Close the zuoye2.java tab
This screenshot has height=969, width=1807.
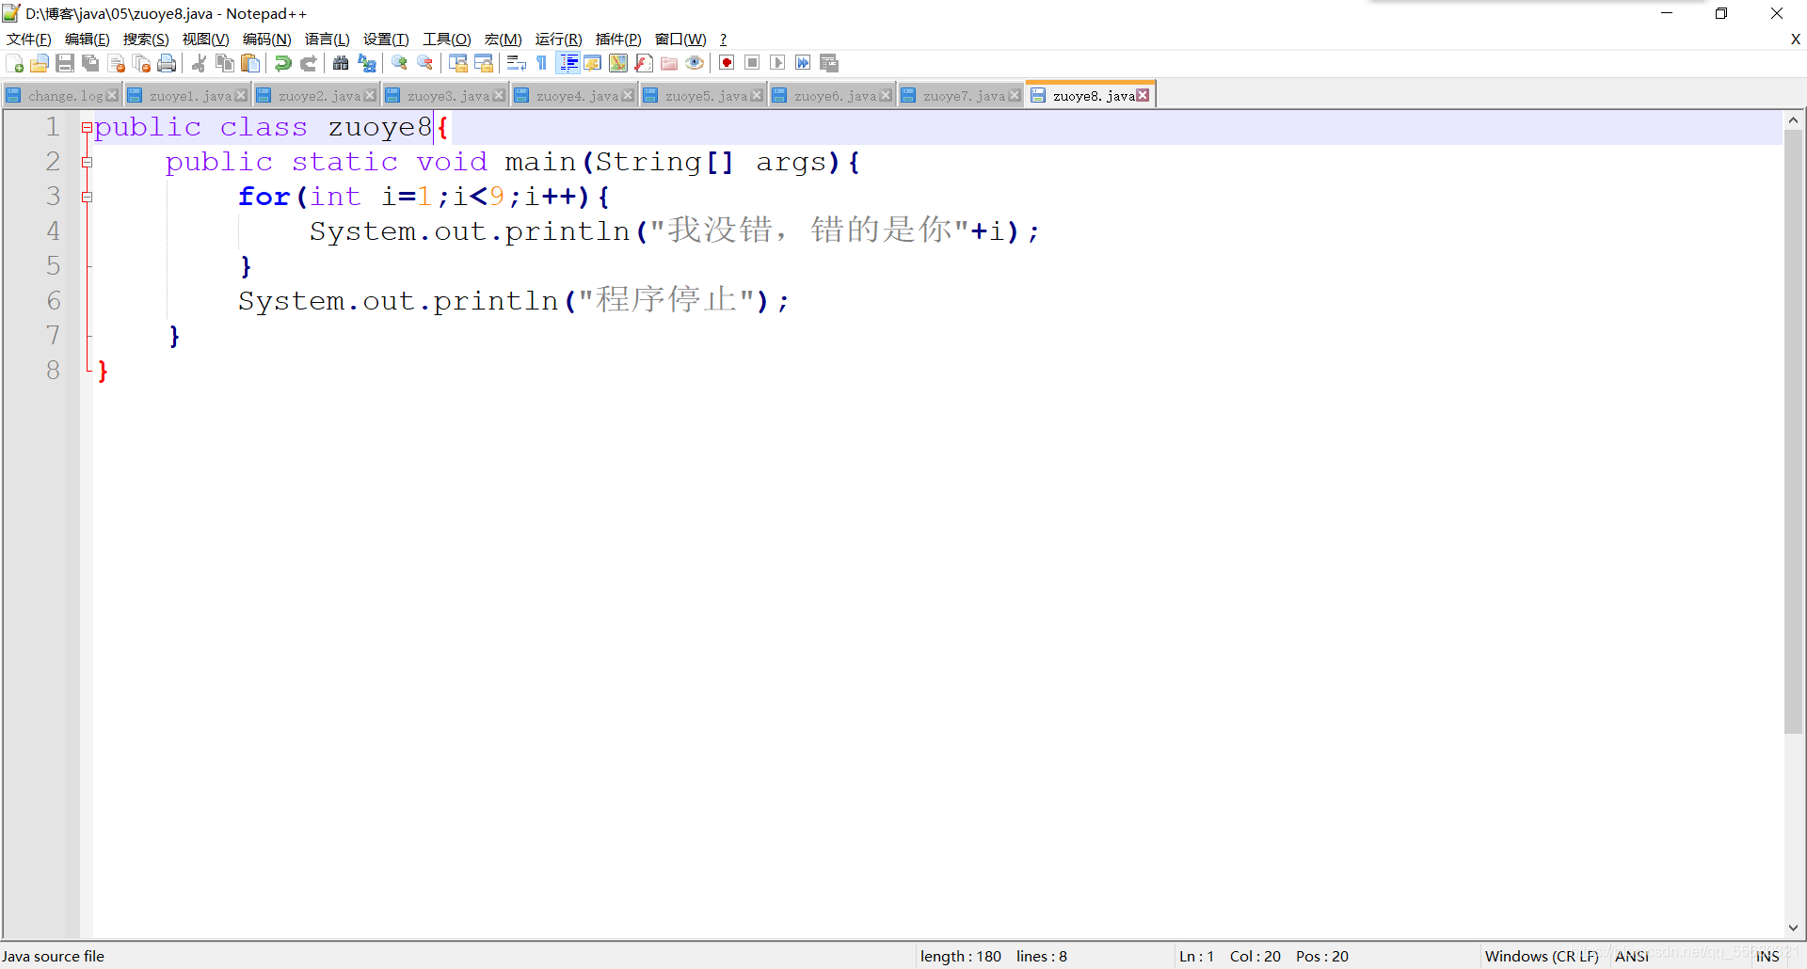pos(370,95)
